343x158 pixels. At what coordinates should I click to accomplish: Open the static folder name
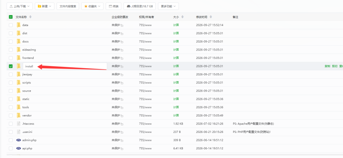coord(26,99)
